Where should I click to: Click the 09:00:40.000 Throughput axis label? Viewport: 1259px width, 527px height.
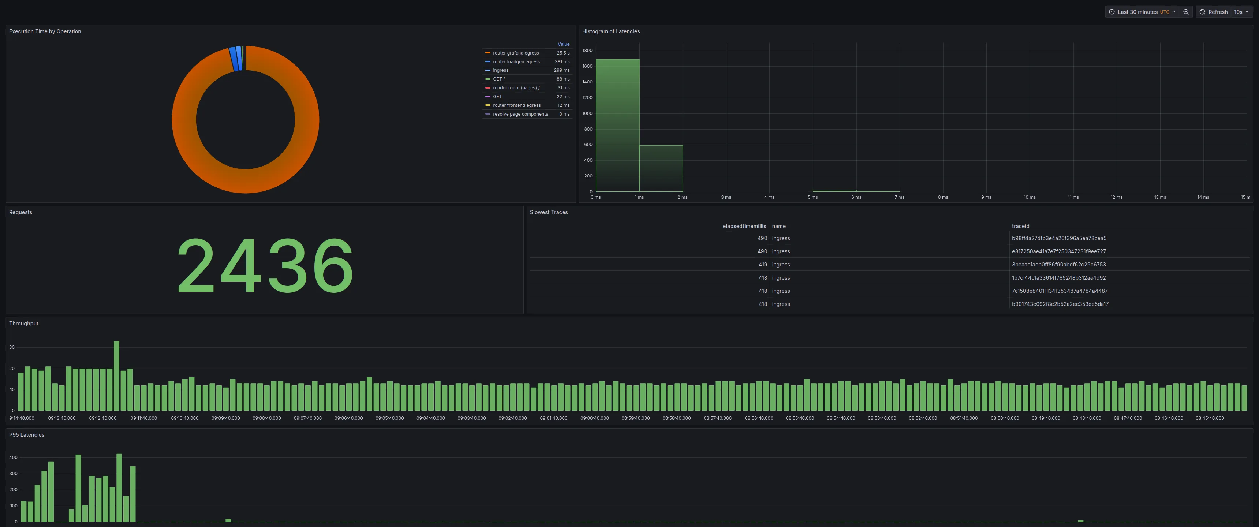[x=594, y=418]
